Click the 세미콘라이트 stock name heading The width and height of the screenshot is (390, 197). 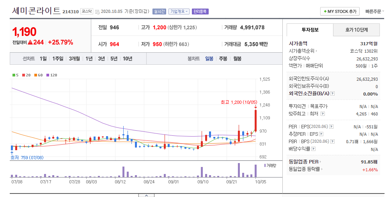pos(36,11)
